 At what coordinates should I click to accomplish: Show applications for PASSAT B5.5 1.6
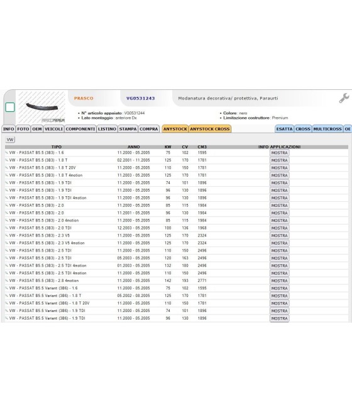(279, 153)
